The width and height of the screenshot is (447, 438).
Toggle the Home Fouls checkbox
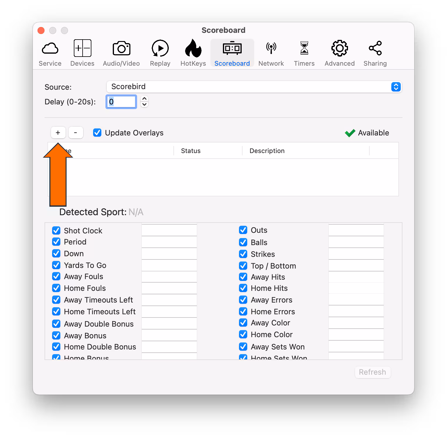(56, 288)
